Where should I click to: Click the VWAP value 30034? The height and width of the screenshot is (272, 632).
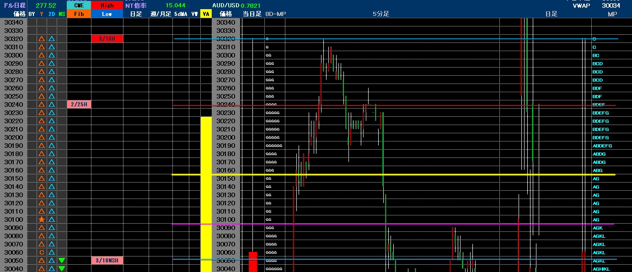(x=611, y=6)
